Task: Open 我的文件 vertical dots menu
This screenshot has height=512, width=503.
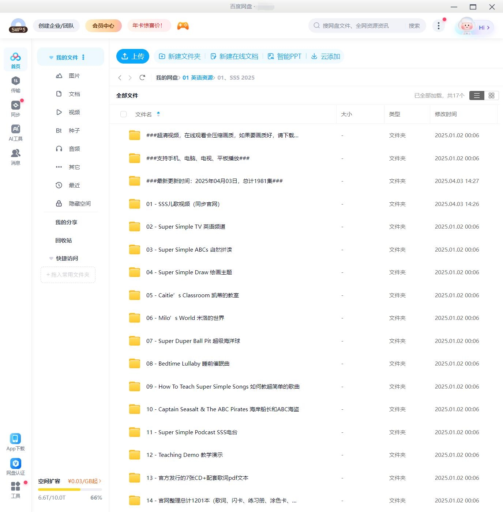Action: click(83, 57)
